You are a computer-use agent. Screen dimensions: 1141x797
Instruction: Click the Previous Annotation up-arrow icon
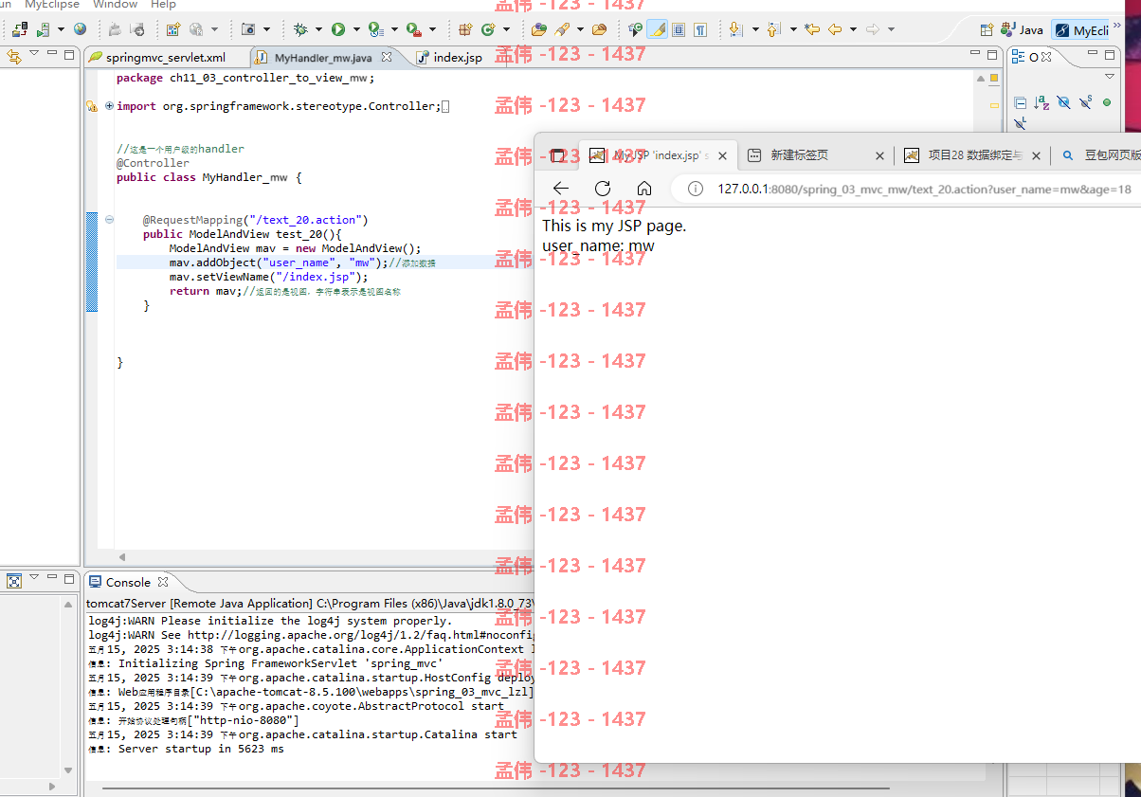pyautogui.click(x=772, y=29)
